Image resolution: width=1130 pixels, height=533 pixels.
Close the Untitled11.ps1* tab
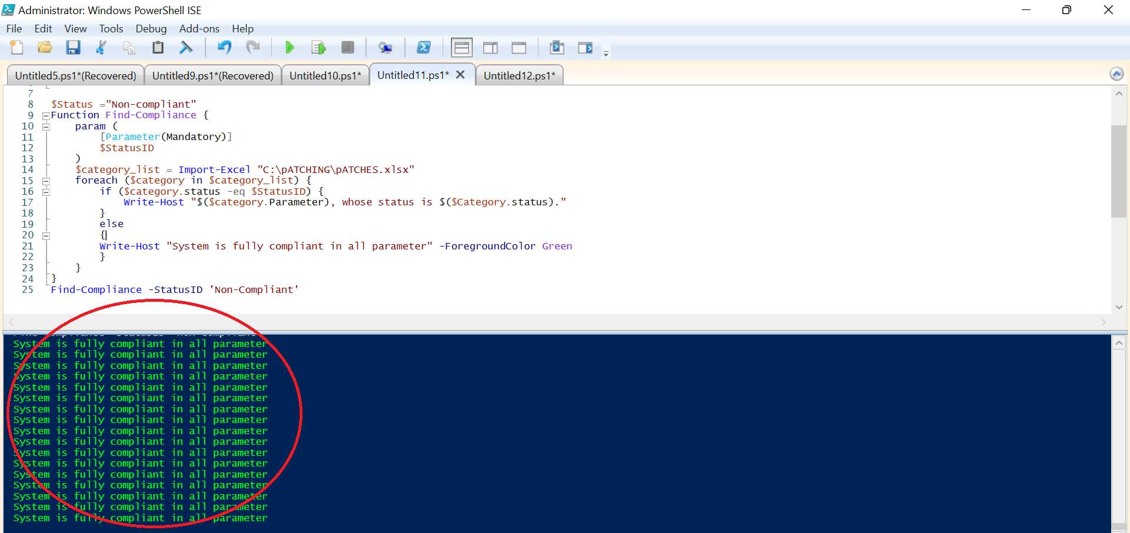(460, 75)
